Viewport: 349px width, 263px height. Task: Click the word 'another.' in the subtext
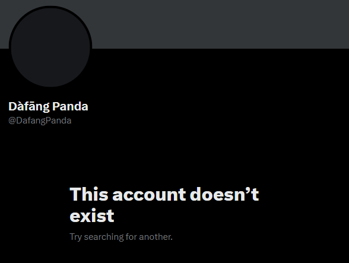(156, 237)
